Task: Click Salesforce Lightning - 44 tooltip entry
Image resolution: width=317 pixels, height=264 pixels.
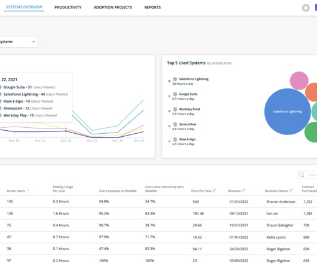Action: [x=35, y=94]
